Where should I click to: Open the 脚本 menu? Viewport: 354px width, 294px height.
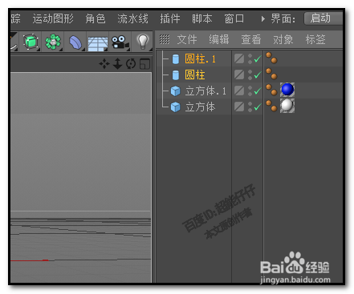pyautogui.click(x=202, y=18)
